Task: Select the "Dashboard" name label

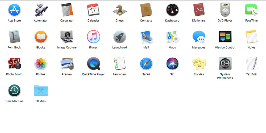Action: point(172,21)
